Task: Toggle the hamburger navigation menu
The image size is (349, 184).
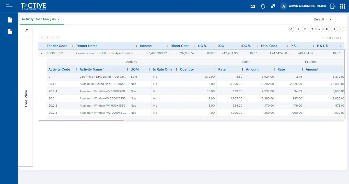Action: (x=9, y=6)
